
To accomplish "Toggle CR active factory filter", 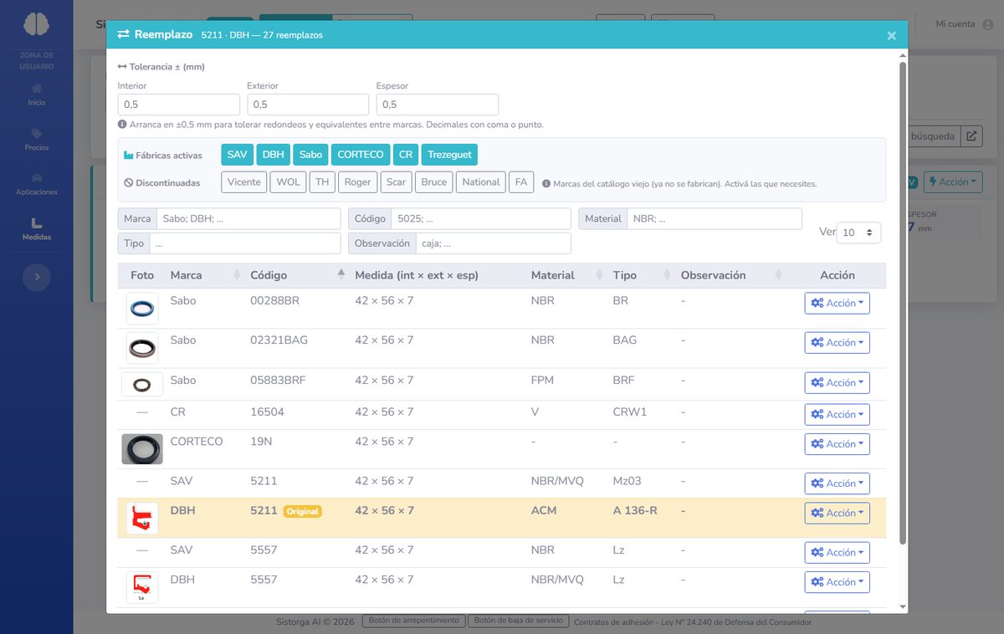I will click(x=406, y=155).
